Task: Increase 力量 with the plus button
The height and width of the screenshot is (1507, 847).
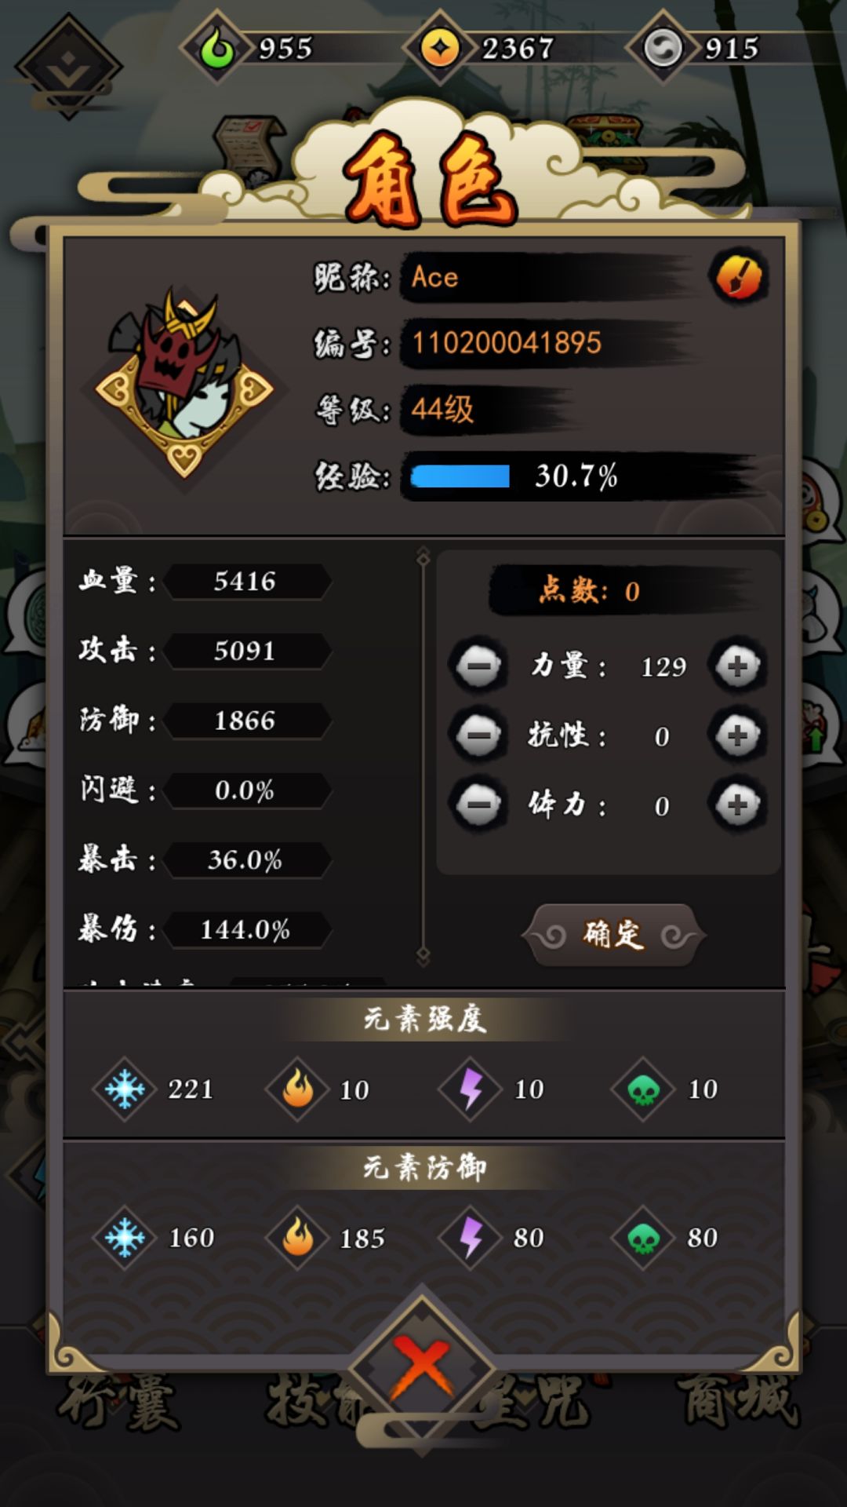Action: 737,666
